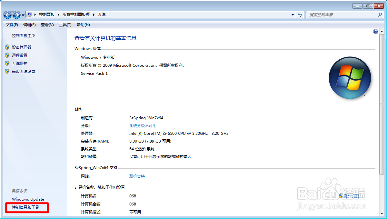Click the processor value Intel(R) Core(TM) i5-6500
Image resolution: width=387 pixels, height=219 pixels.
179,134
